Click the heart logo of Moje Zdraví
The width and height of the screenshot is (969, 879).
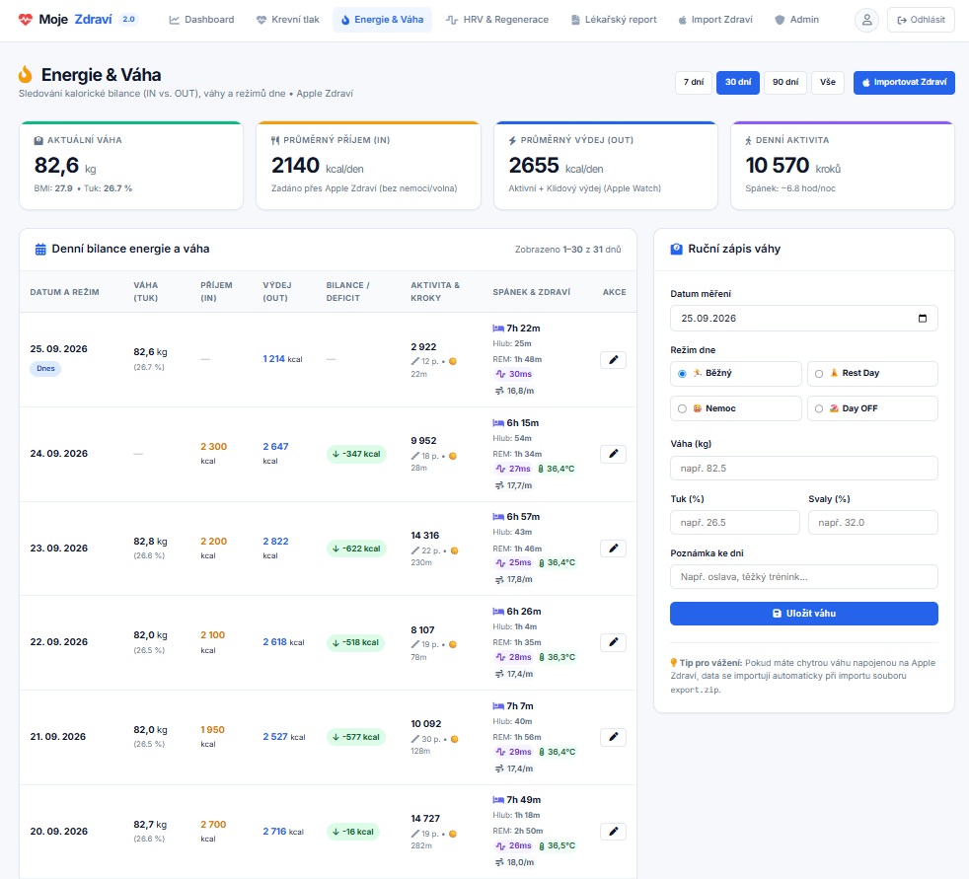pos(26,20)
